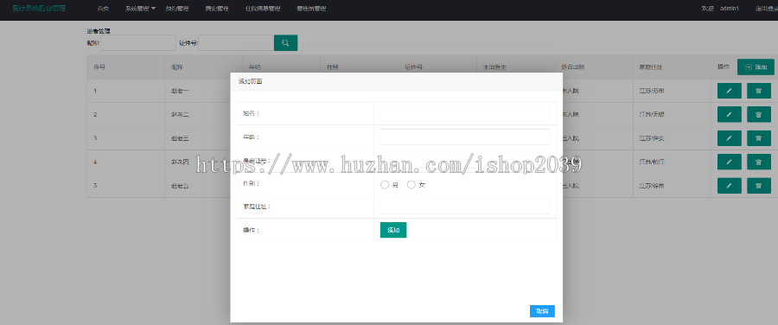Focus the 姓名 name field in dialog

[465, 112]
